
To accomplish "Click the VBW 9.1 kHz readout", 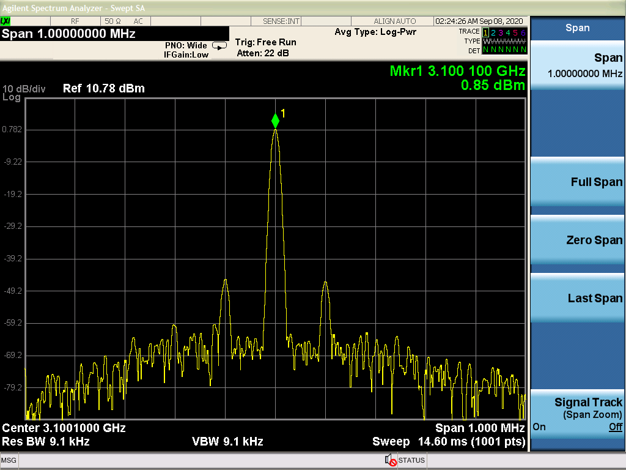I will click(x=227, y=442).
